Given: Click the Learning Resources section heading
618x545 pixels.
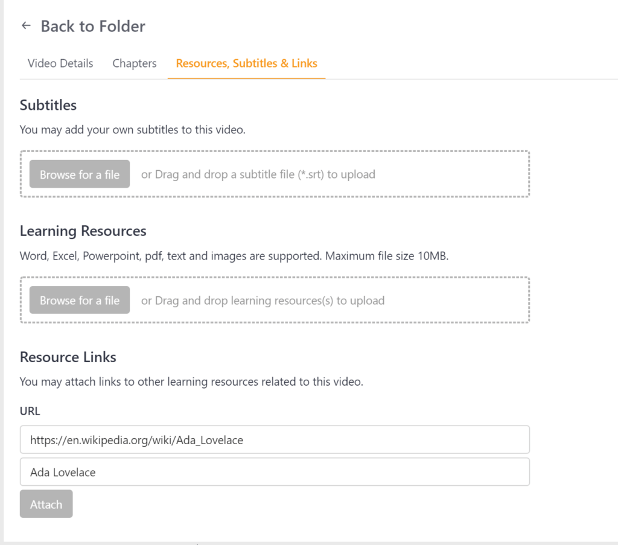Looking at the screenshot, I should pos(83,231).
